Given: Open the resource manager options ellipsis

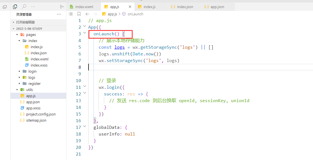Looking at the screenshot, I should [x=59, y=14].
